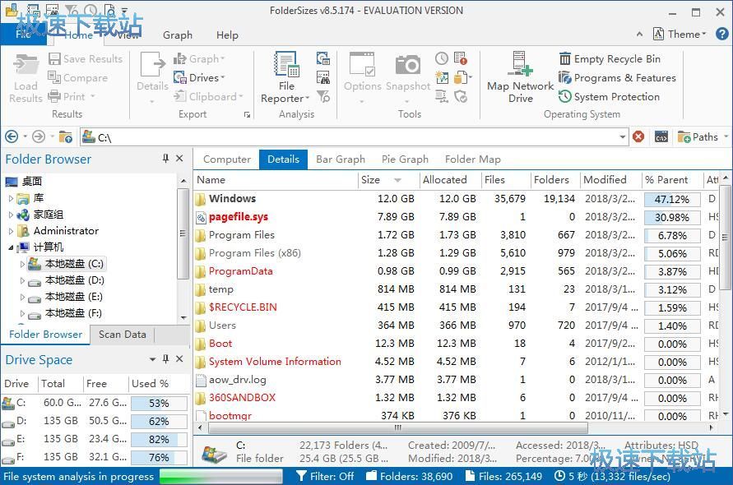Click Empty Recycle Bin
The image size is (733, 485).
(610, 58)
